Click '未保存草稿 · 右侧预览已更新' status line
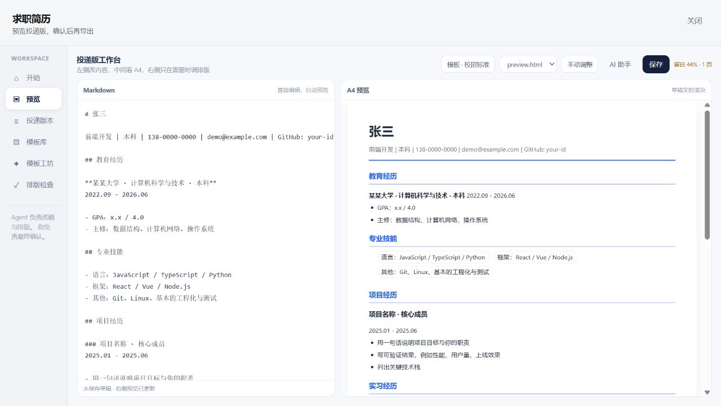The width and height of the screenshot is (721, 406). pyautogui.click(x=119, y=389)
